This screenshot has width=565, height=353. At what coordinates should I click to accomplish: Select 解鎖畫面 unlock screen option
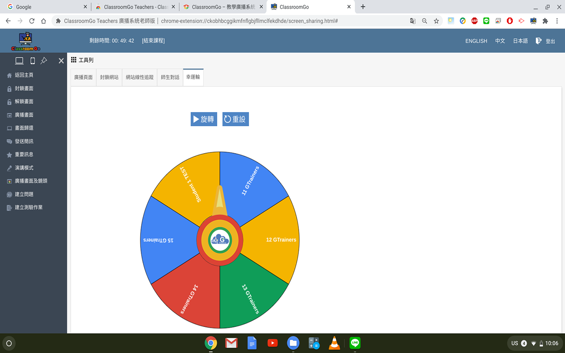tap(24, 101)
